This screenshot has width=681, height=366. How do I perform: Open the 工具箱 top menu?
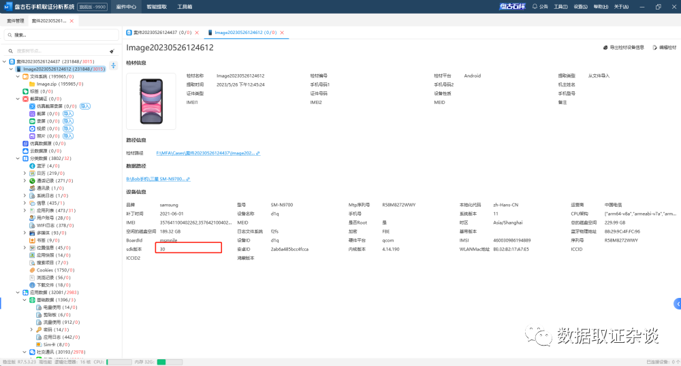click(185, 7)
